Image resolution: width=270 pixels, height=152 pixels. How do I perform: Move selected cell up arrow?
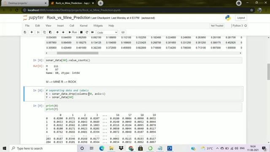coord(57,32)
